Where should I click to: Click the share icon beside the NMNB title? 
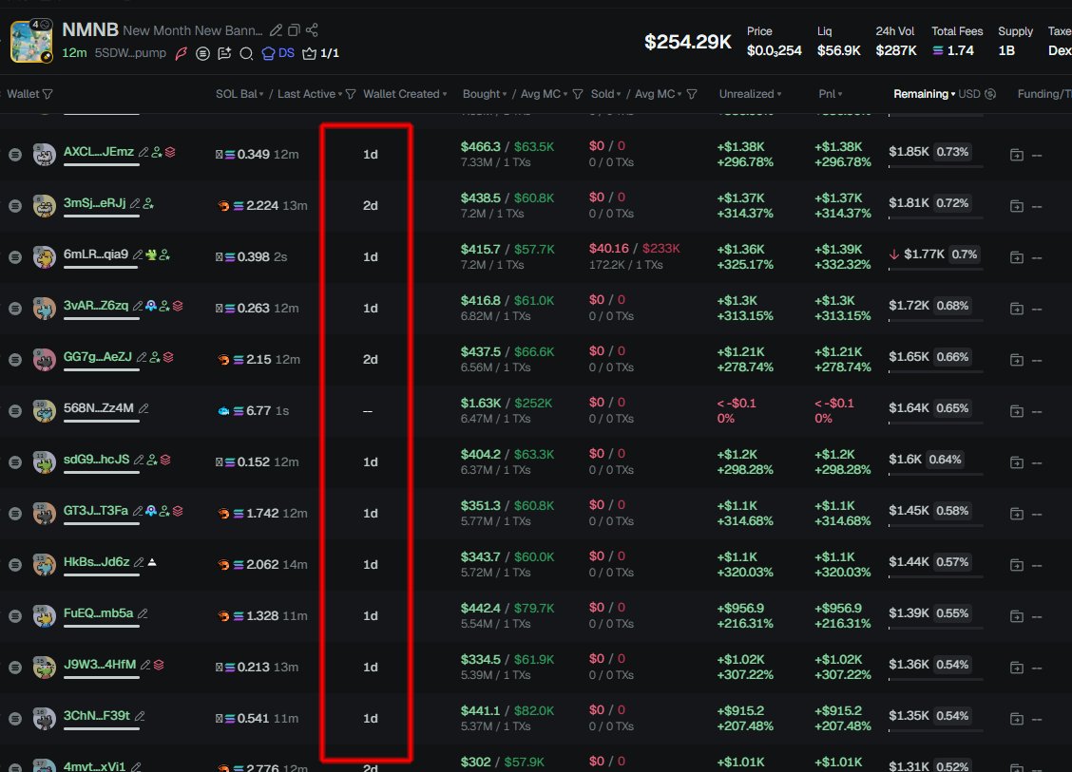point(313,30)
